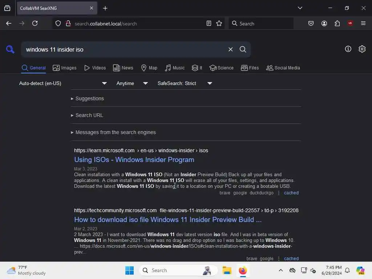Screen dimensions: 372x279
Task: Switch to the News tab
Action: [123, 68]
